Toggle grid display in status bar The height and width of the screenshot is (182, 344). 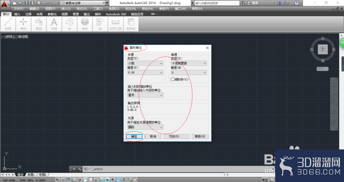[68, 180]
